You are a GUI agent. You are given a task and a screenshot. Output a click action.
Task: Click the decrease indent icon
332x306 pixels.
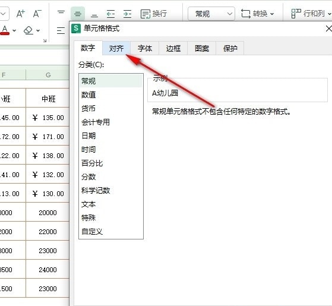[x=110, y=14]
